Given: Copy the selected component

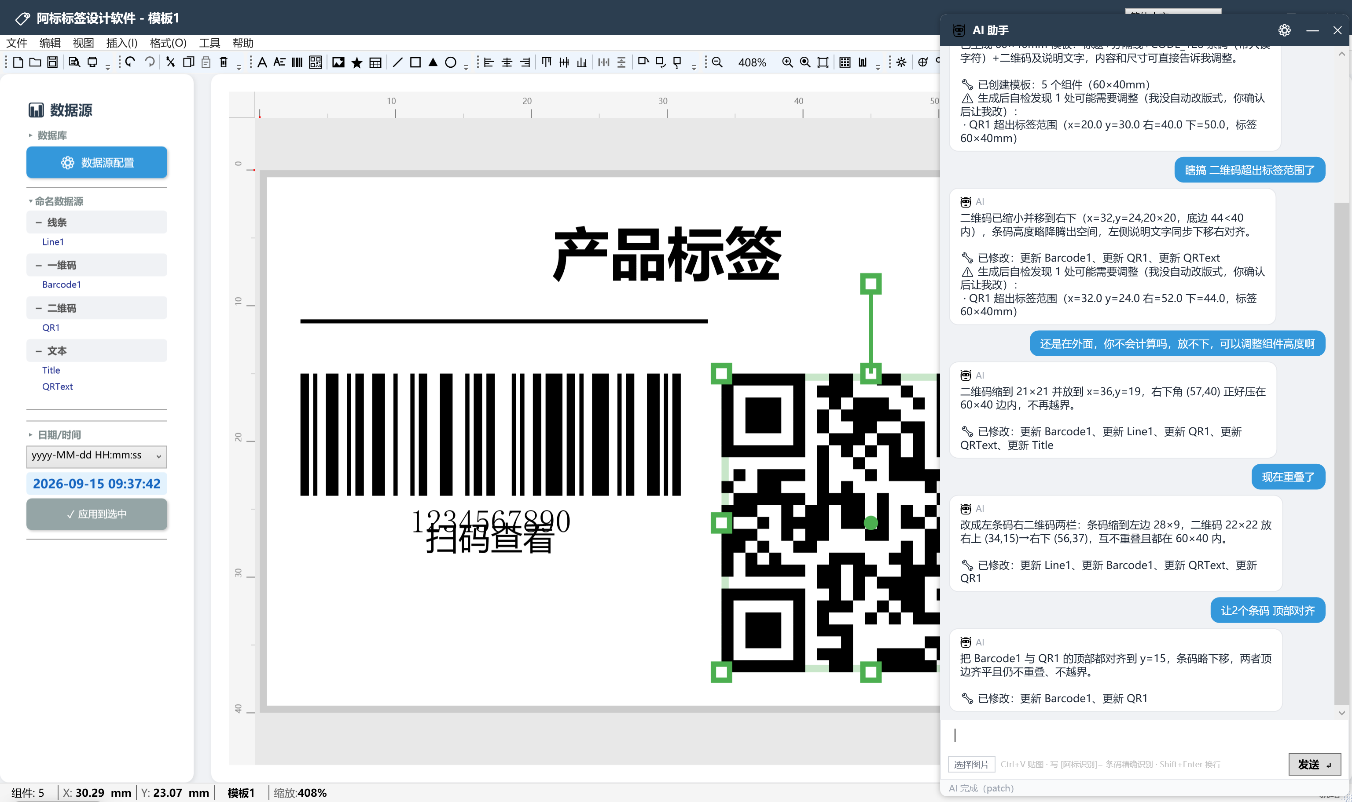Looking at the screenshot, I should 188,62.
